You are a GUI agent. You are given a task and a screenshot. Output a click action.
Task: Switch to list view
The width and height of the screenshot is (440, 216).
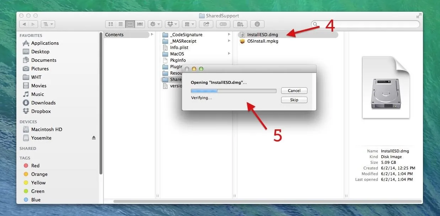(x=120, y=24)
